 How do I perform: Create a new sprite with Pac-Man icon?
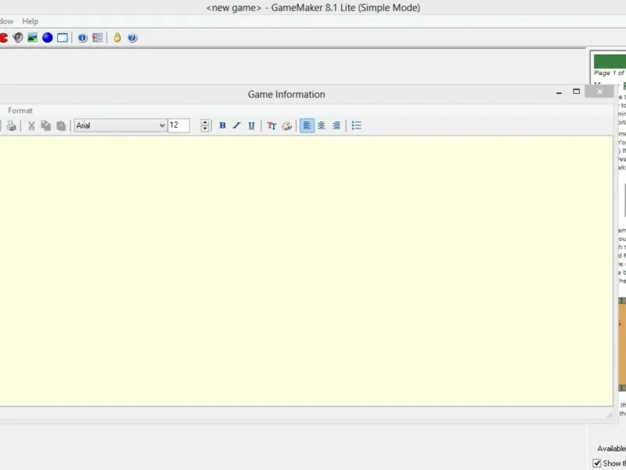click(x=3, y=38)
